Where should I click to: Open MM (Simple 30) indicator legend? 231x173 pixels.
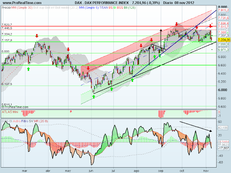point(22,8)
